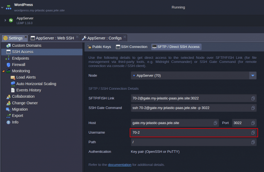Click the Running status text

[x=178, y=8]
